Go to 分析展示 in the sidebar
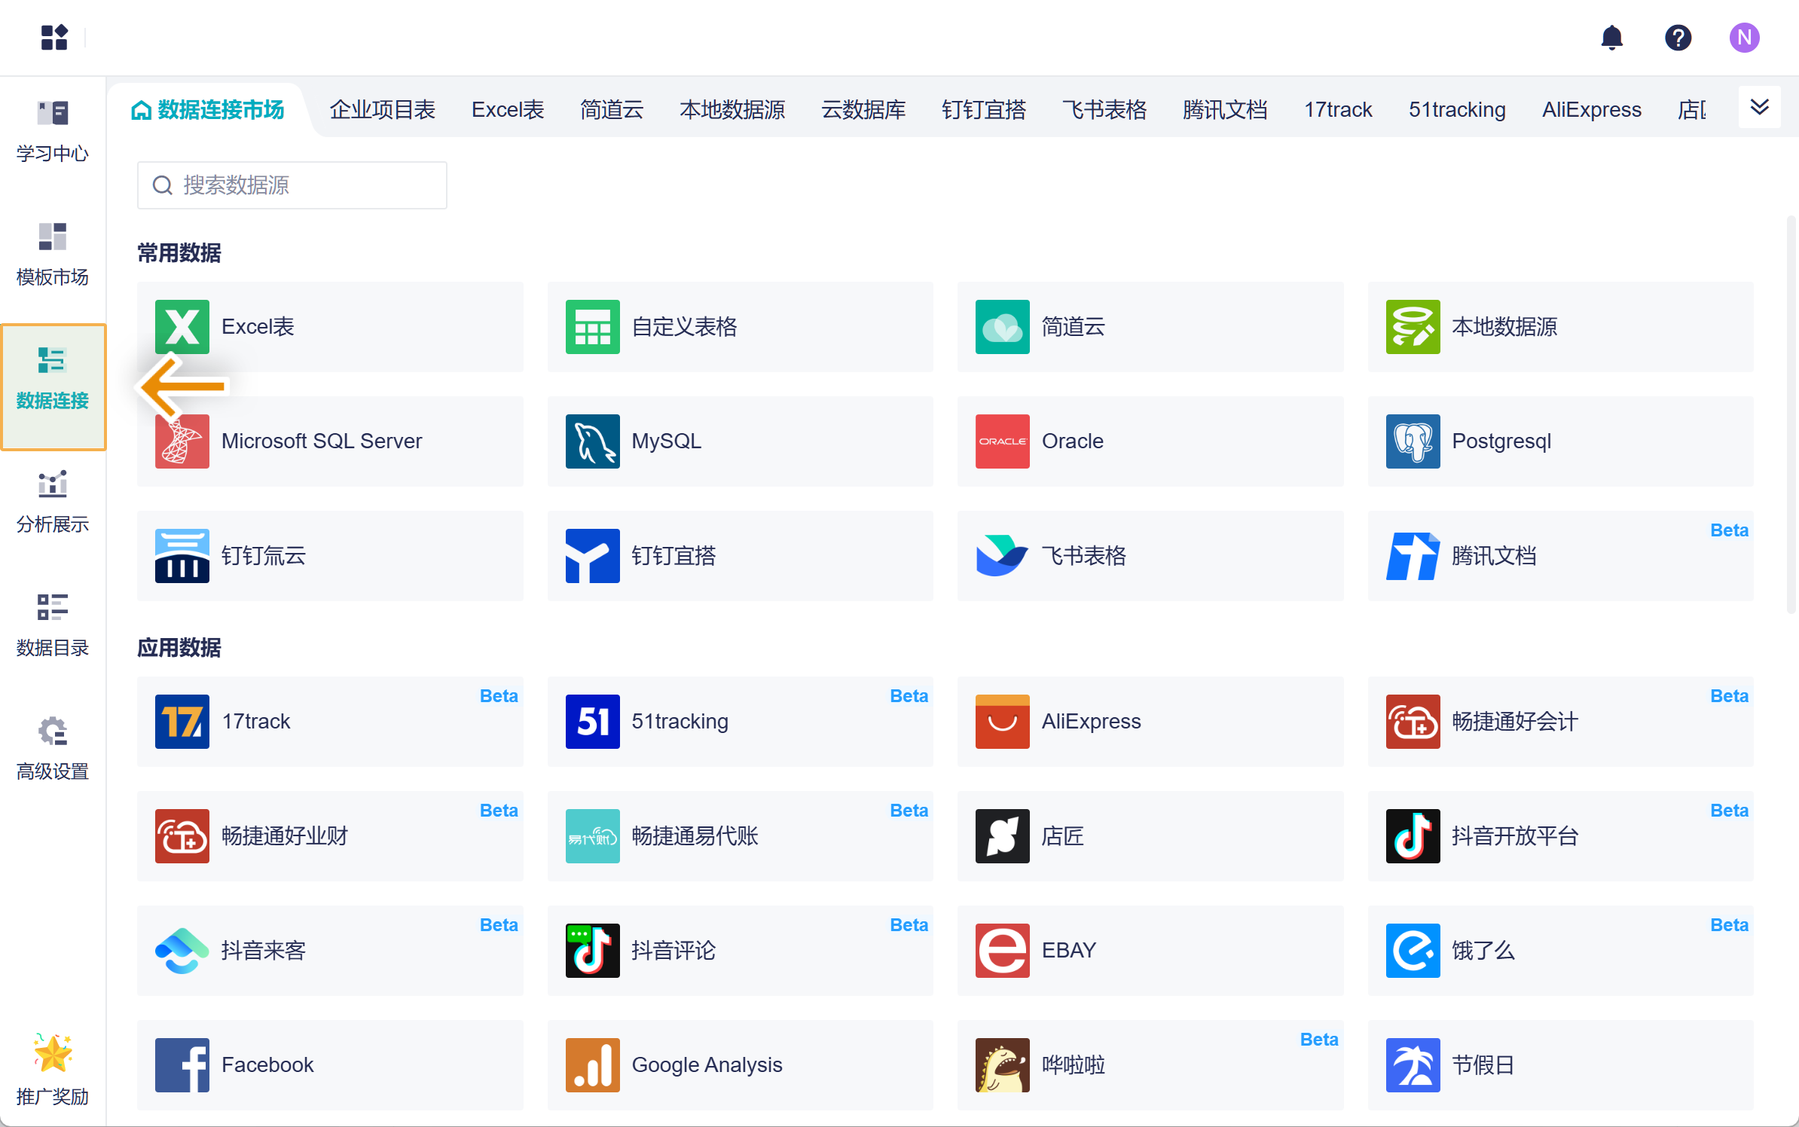Image resolution: width=1799 pixels, height=1127 pixels. tap(52, 502)
